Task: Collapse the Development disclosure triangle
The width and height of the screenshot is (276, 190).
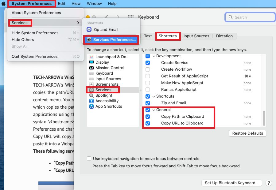Action: [154, 56]
